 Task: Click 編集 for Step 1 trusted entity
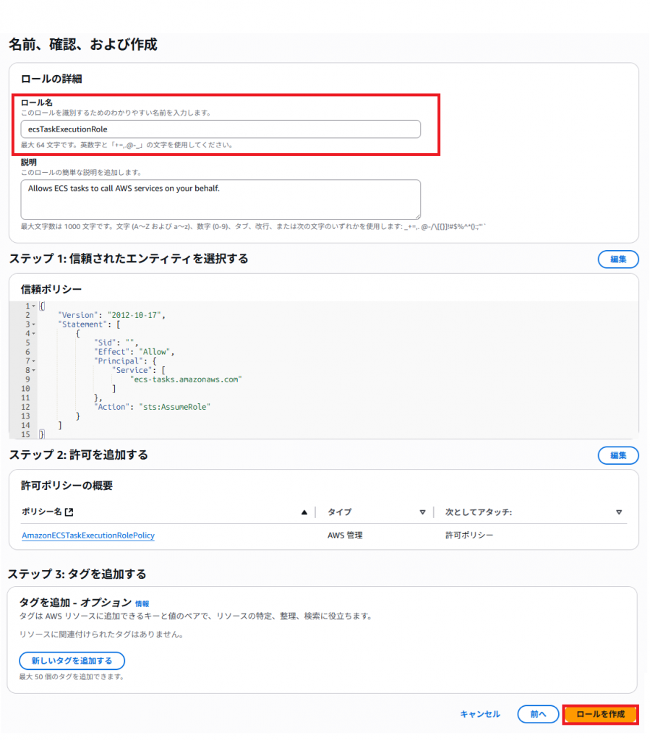(617, 259)
